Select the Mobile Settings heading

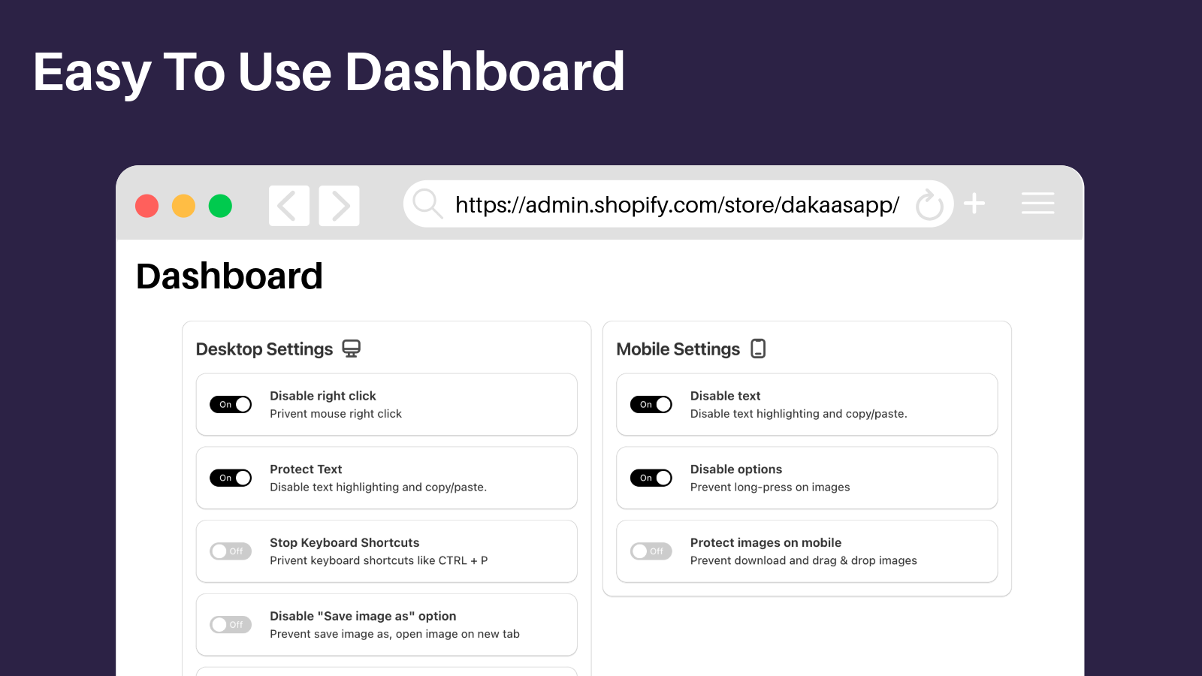[678, 349]
